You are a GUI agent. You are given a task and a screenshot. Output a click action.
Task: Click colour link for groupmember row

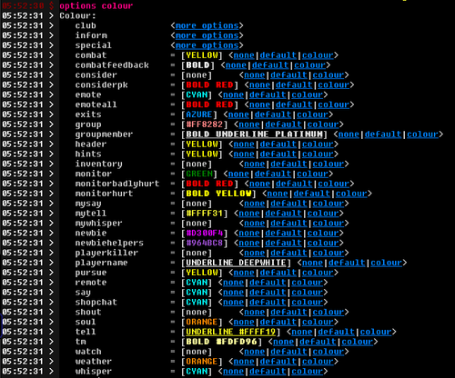tap(423, 134)
